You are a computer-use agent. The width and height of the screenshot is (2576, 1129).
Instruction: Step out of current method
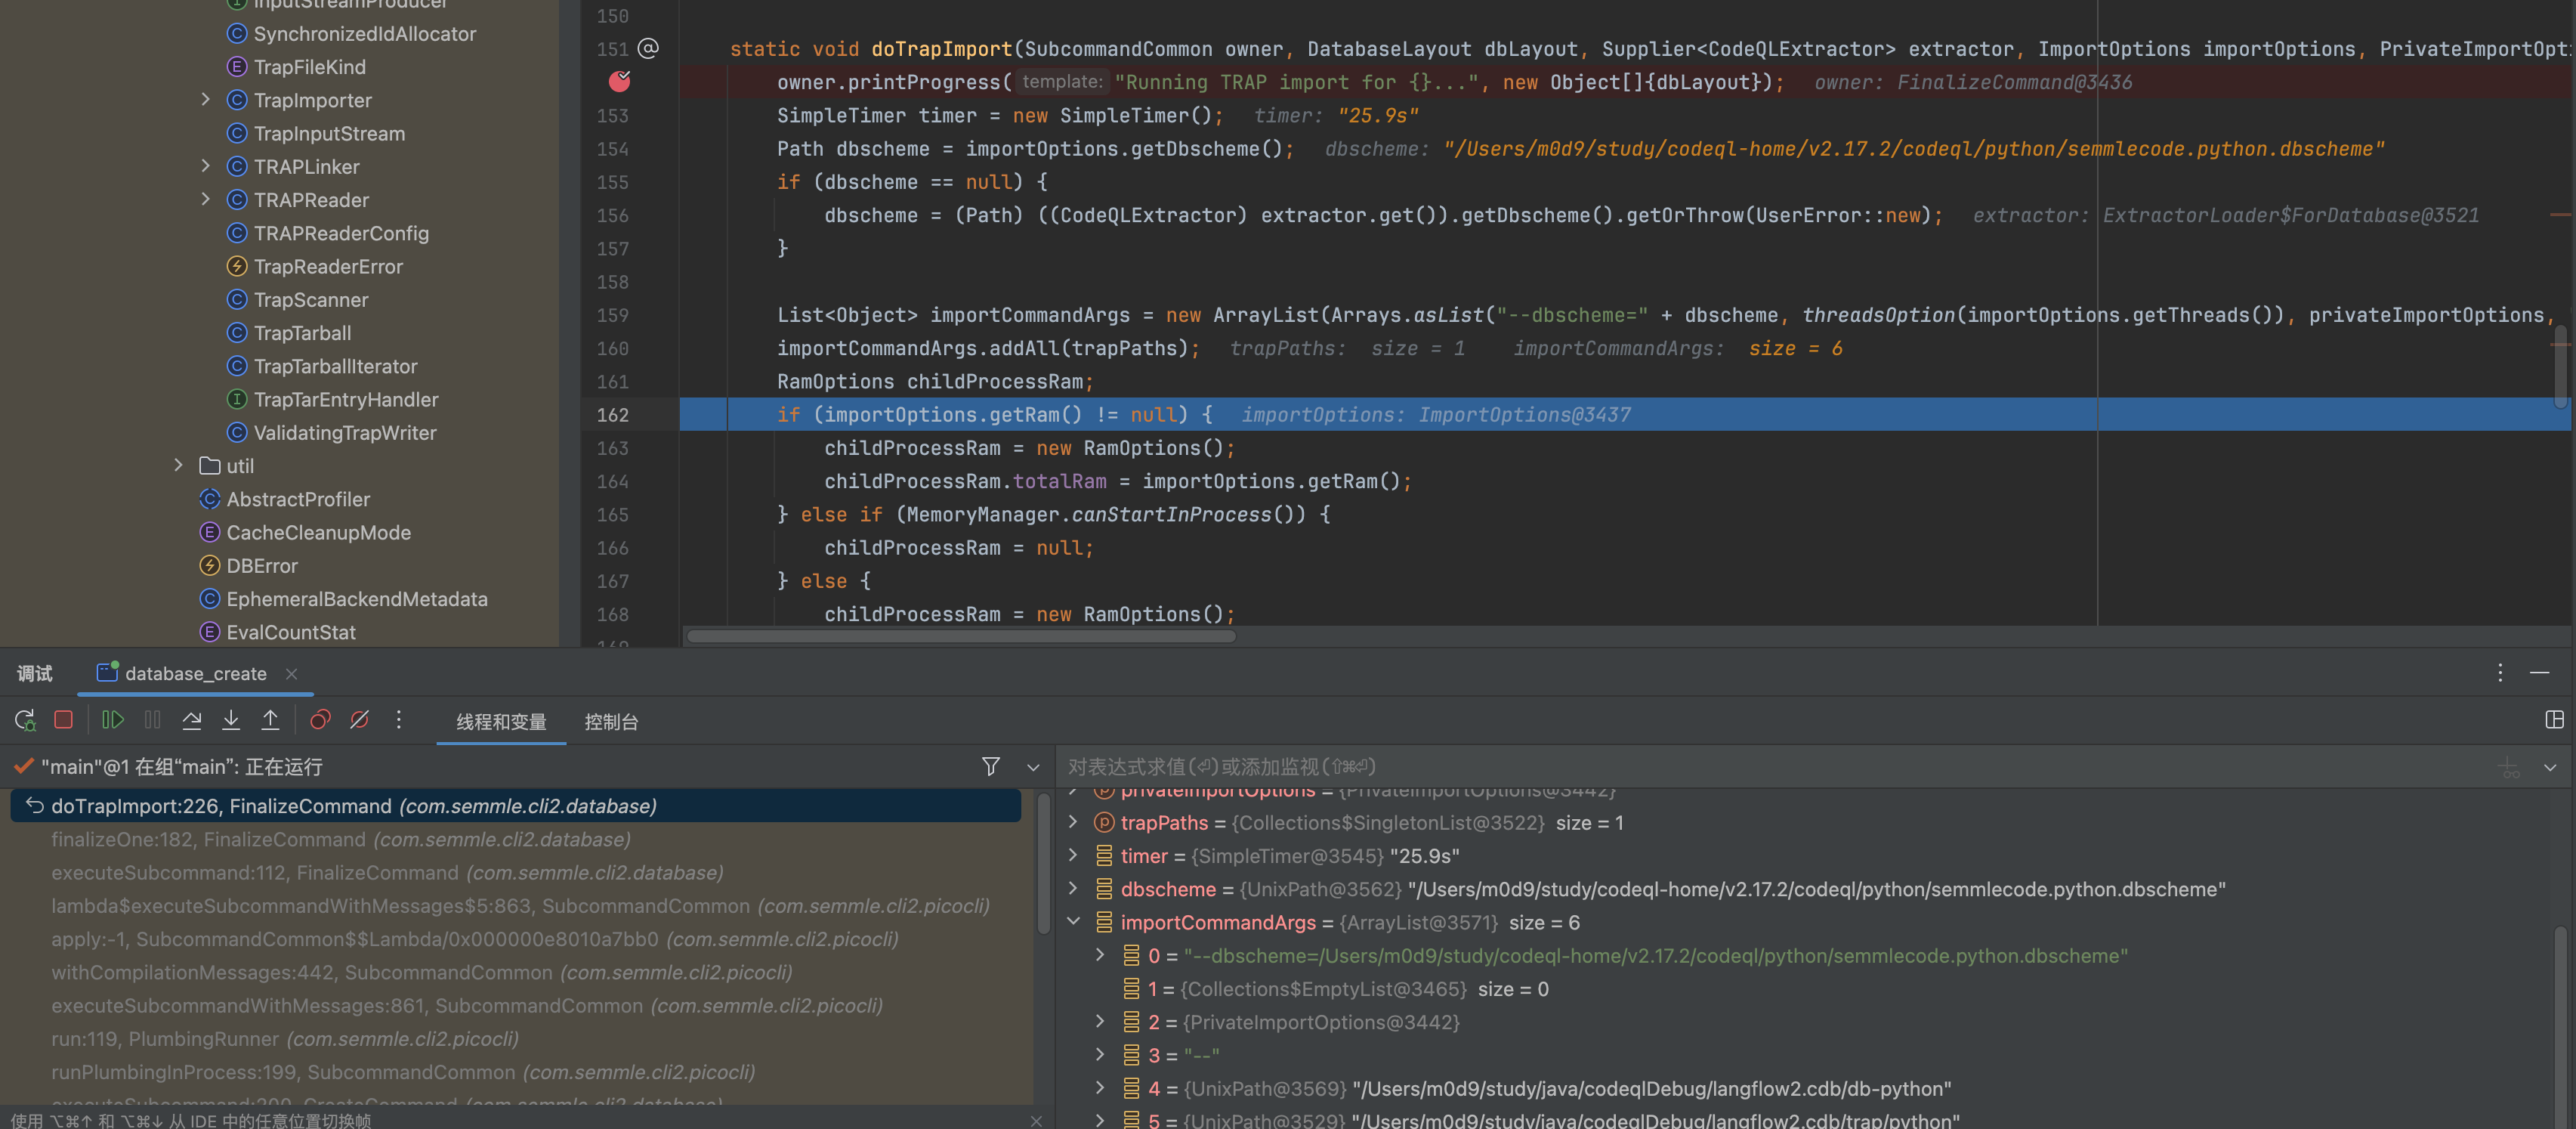coord(270,720)
